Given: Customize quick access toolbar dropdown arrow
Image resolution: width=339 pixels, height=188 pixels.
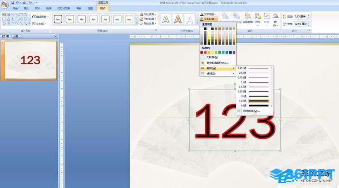Looking at the screenshot, I should [x=37, y=3].
